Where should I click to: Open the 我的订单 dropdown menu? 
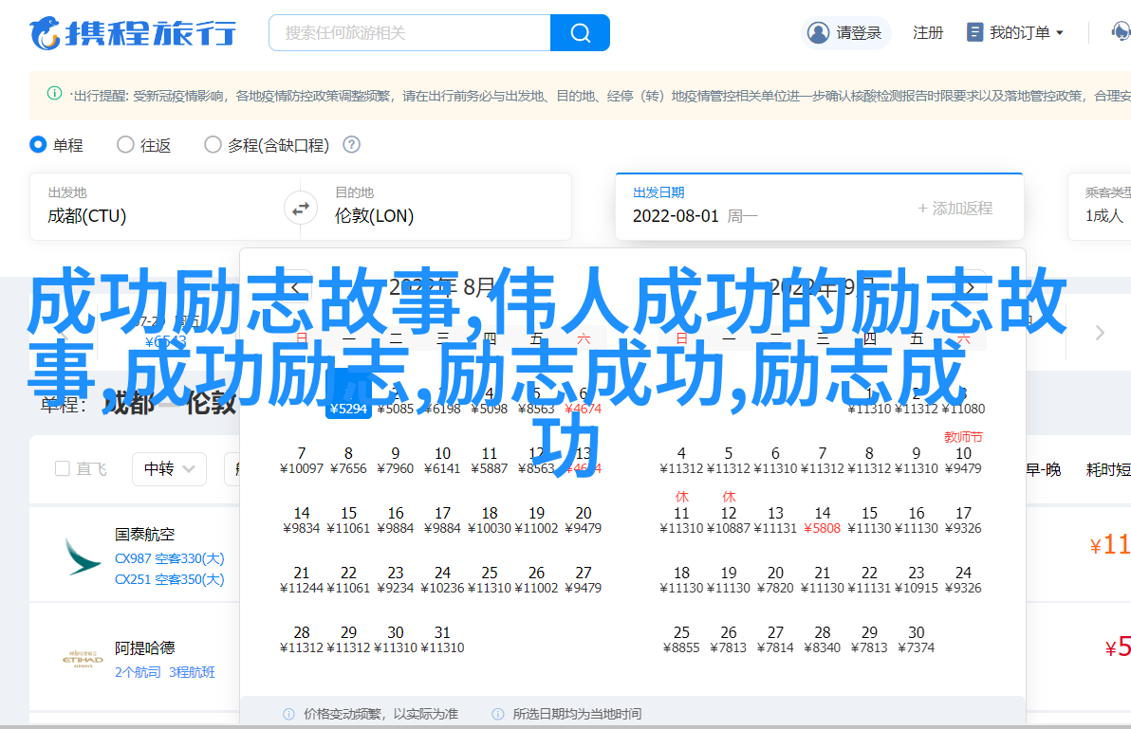[x=1015, y=33]
